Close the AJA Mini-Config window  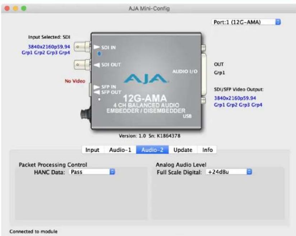7,8
